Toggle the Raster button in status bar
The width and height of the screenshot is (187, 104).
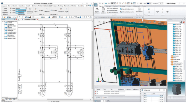point(97,101)
